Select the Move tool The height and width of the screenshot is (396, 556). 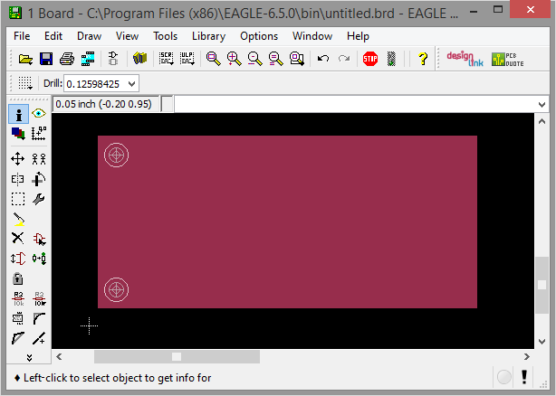coord(18,158)
